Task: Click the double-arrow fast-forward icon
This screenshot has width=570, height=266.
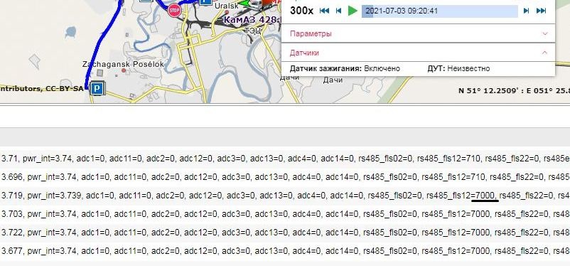Action: [542, 11]
